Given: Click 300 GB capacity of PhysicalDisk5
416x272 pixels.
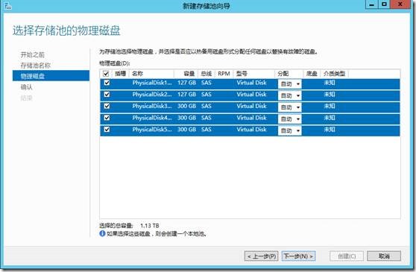Looking at the screenshot, I should (x=187, y=130).
